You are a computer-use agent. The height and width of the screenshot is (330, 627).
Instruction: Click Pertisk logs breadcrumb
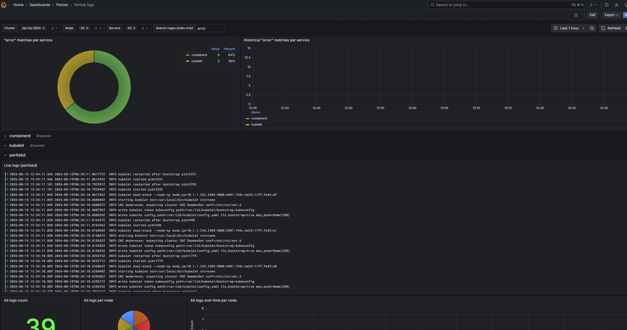pyautogui.click(x=84, y=5)
